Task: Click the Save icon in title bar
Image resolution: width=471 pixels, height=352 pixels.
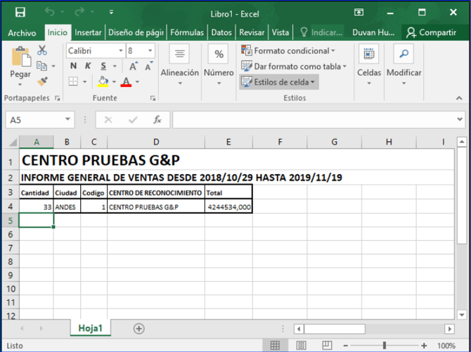Action: click(20, 13)
